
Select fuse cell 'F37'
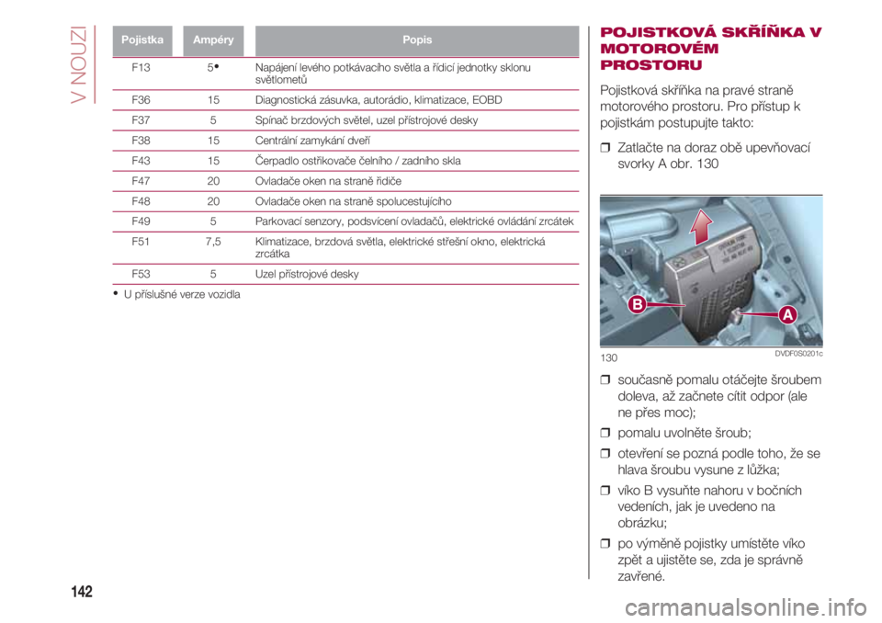click(141, 120)
